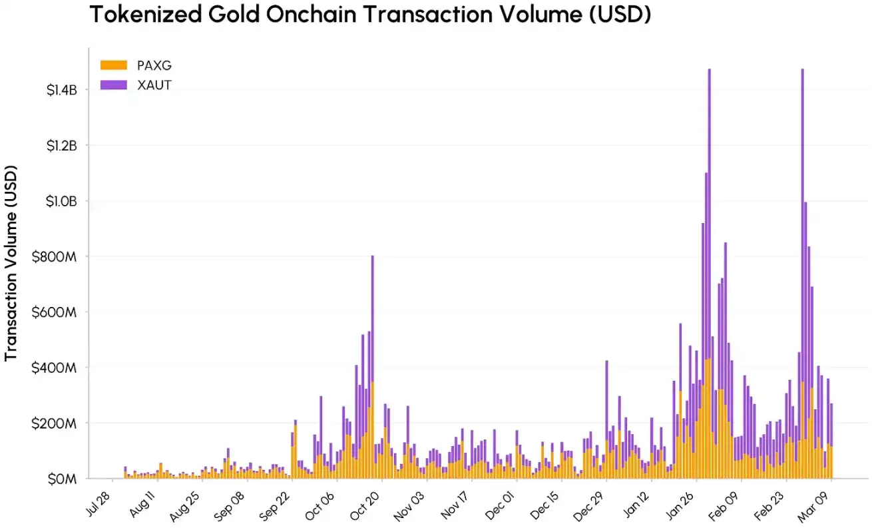Click the chart title text
This screenshot has height=530, width=872.
click(x=369, y=15)
